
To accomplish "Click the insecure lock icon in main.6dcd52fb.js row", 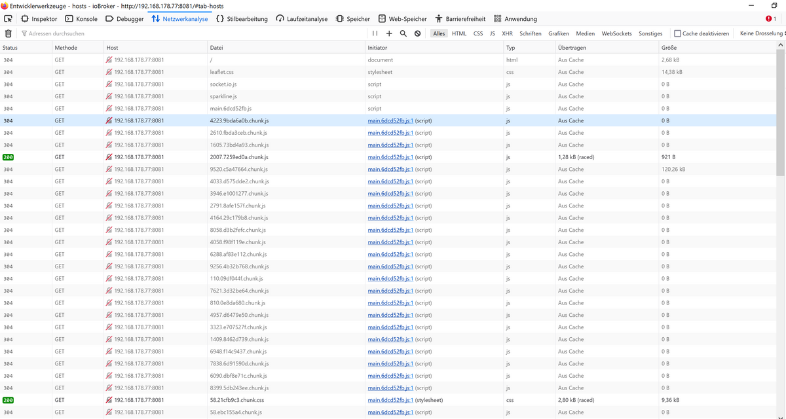I will click(109, 108).
